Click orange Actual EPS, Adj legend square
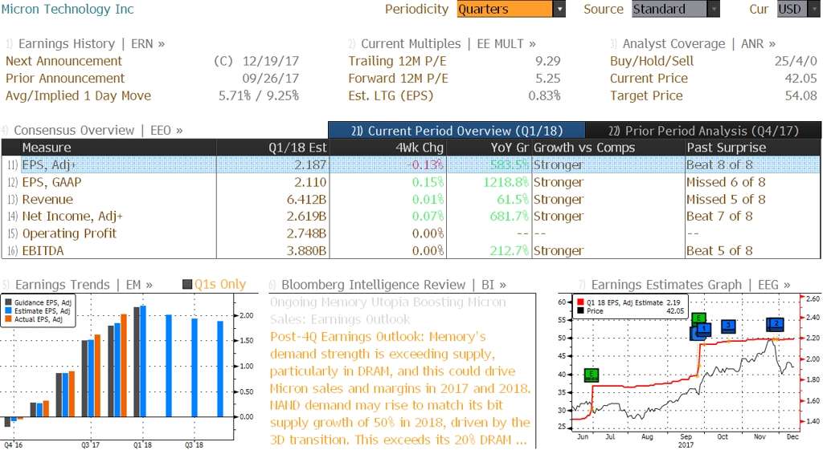Screen dimensions: 823x450 click(8, 319)
